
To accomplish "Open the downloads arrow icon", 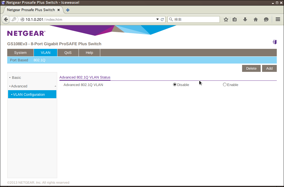I will (245, 19).
